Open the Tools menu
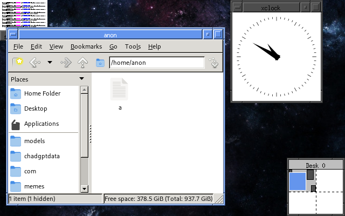The image size is (345, 216). pos(133,46)
